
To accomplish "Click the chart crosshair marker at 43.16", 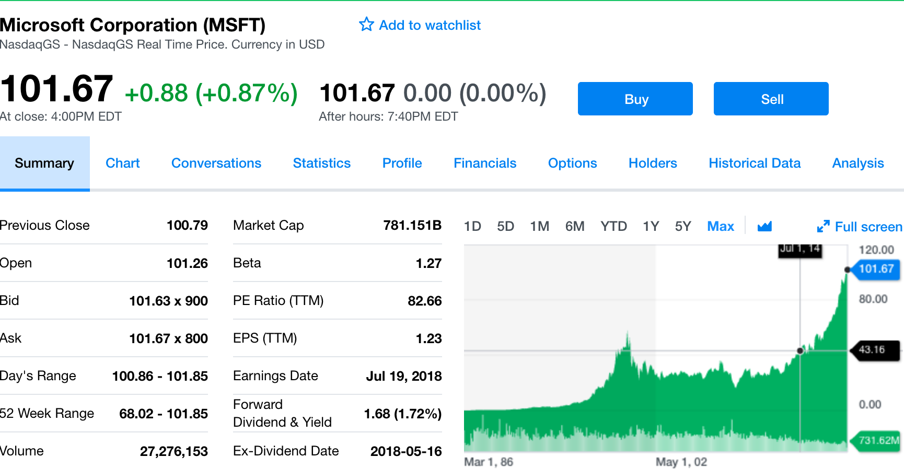I will pos(800,350).
